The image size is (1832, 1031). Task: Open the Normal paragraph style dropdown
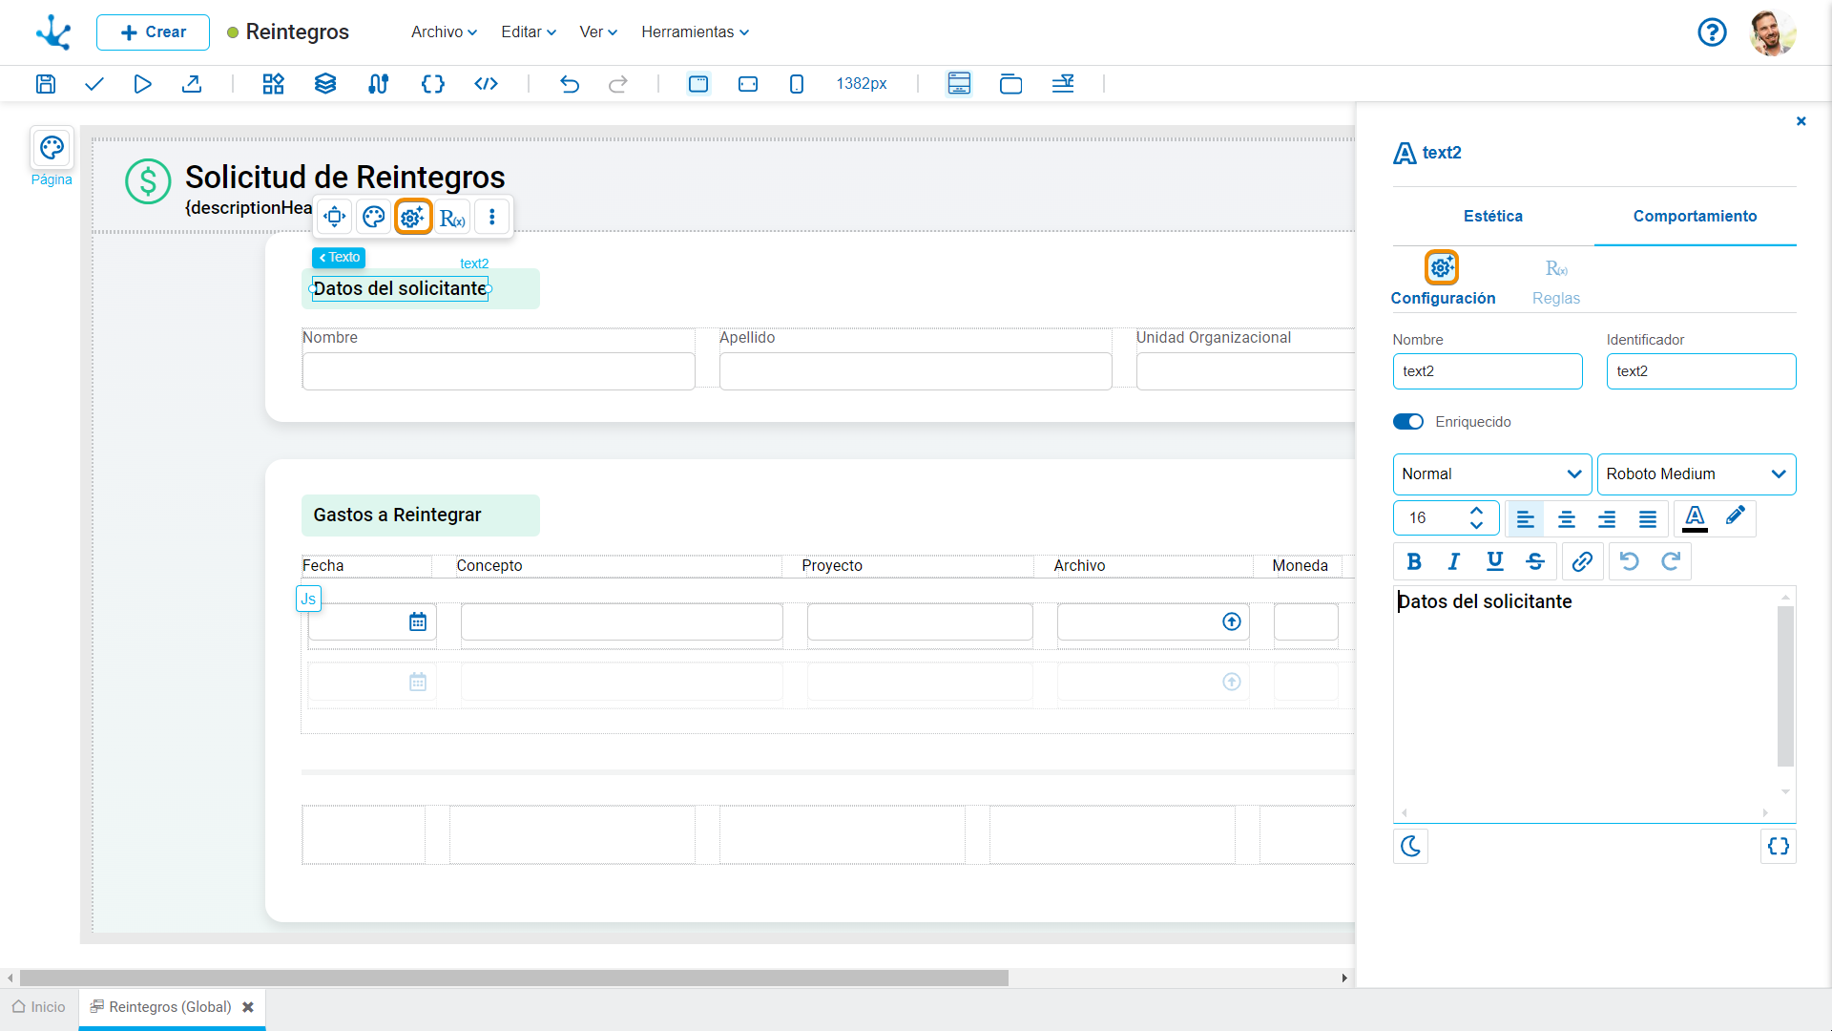[x=1491, y=473]
